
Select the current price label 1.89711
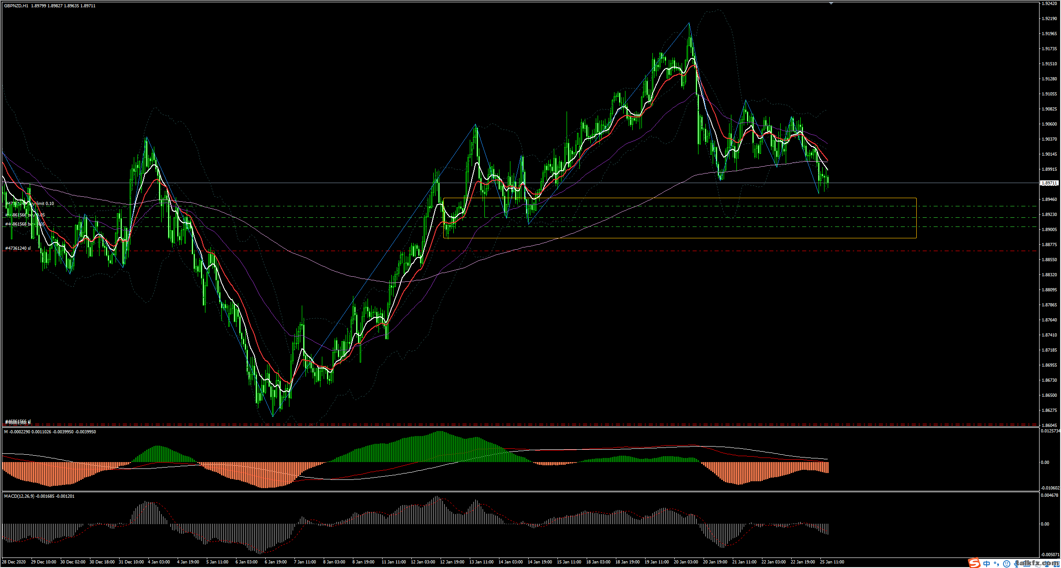click(x=1049, y=183)
